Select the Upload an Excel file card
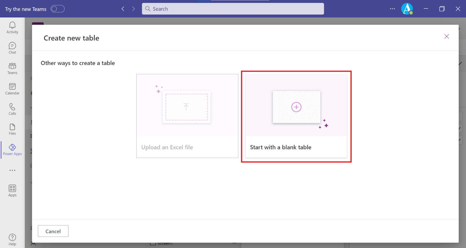 [x=187, y=116]
